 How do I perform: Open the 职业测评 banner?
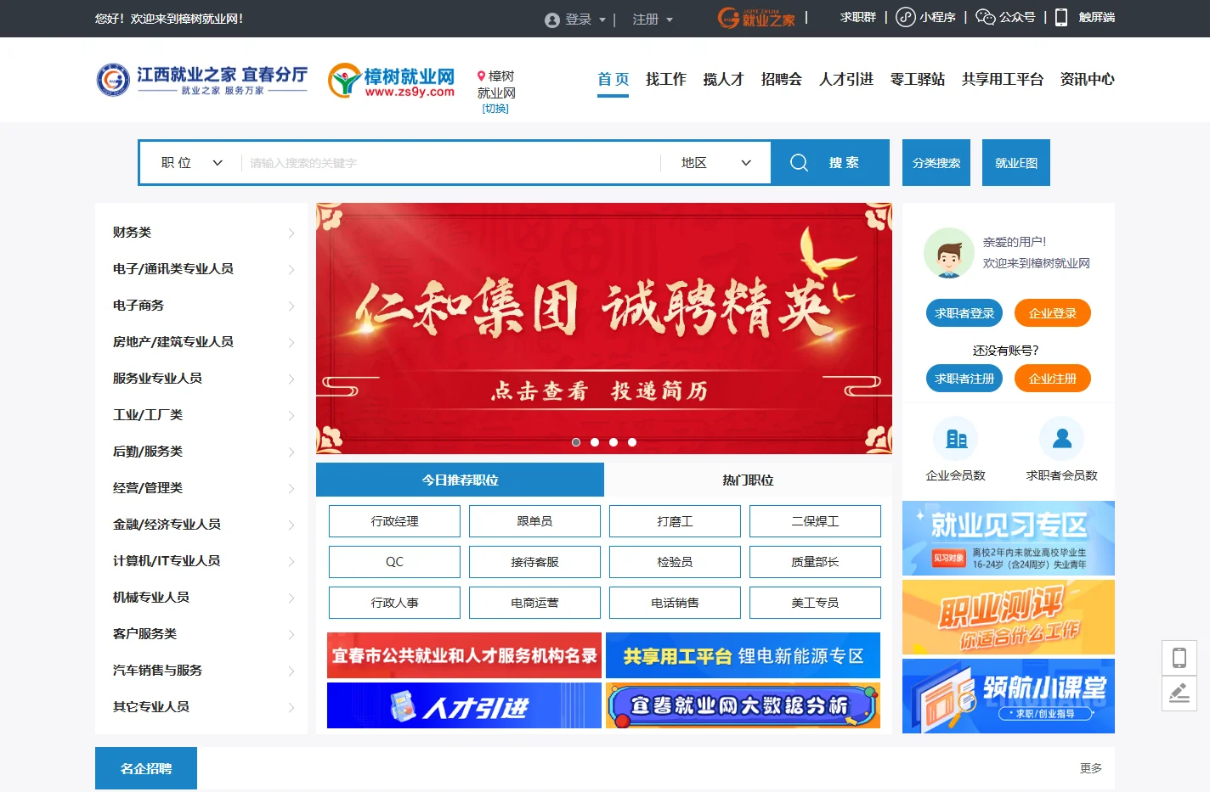1009,617
